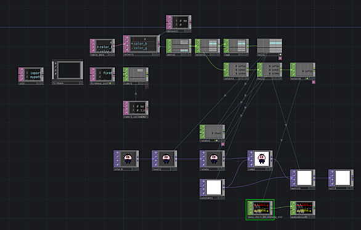This screenshot has width=361, height=230.
Task: Select the init DAT node viewer
Action: (33, 74)
